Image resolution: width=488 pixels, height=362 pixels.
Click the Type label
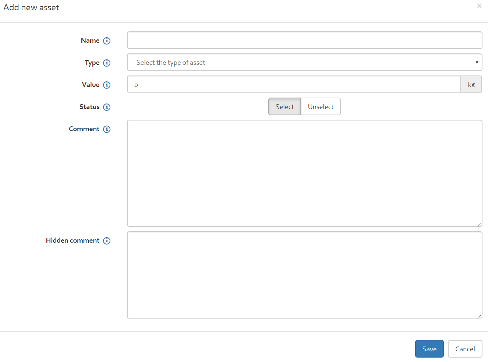(92, 63)
